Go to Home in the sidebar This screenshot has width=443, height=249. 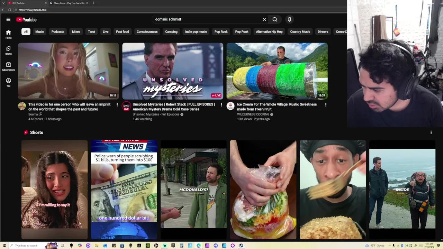pyautogui.click(x=8, y=34)
